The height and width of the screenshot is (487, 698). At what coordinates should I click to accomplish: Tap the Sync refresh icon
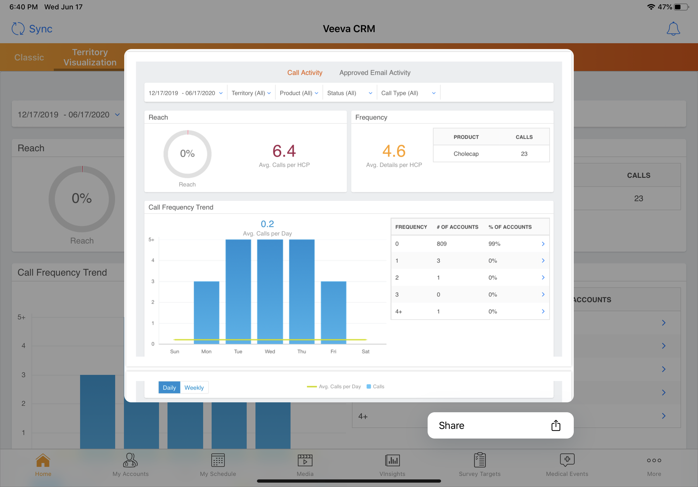pos(18,29)
